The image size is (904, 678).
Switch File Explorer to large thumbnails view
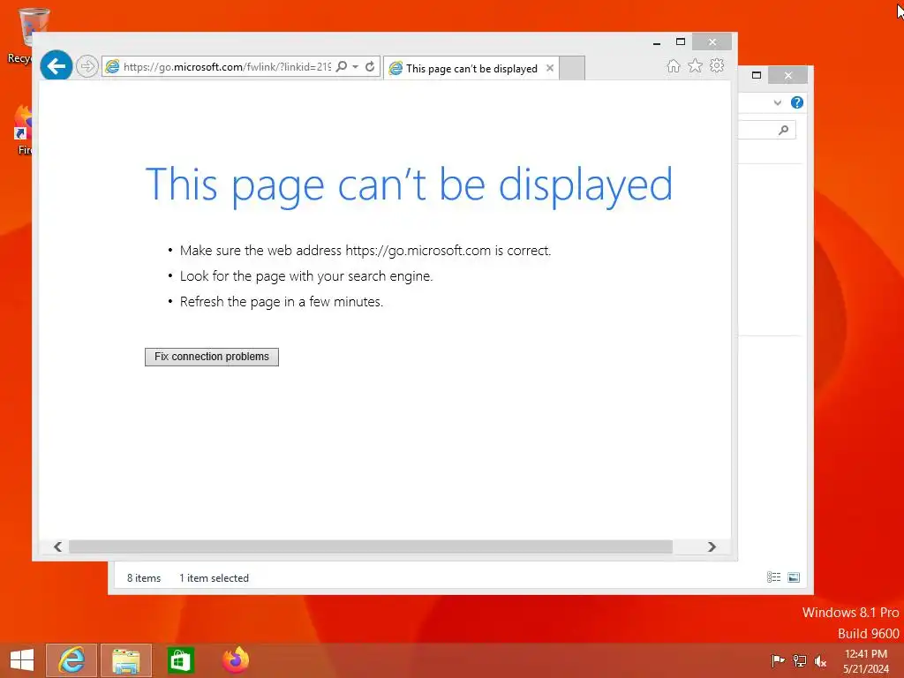point(794,577)
